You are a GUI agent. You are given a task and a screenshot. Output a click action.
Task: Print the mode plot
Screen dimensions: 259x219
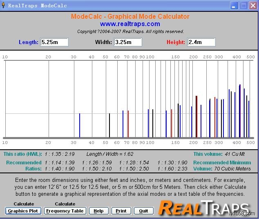click(121, 211)
